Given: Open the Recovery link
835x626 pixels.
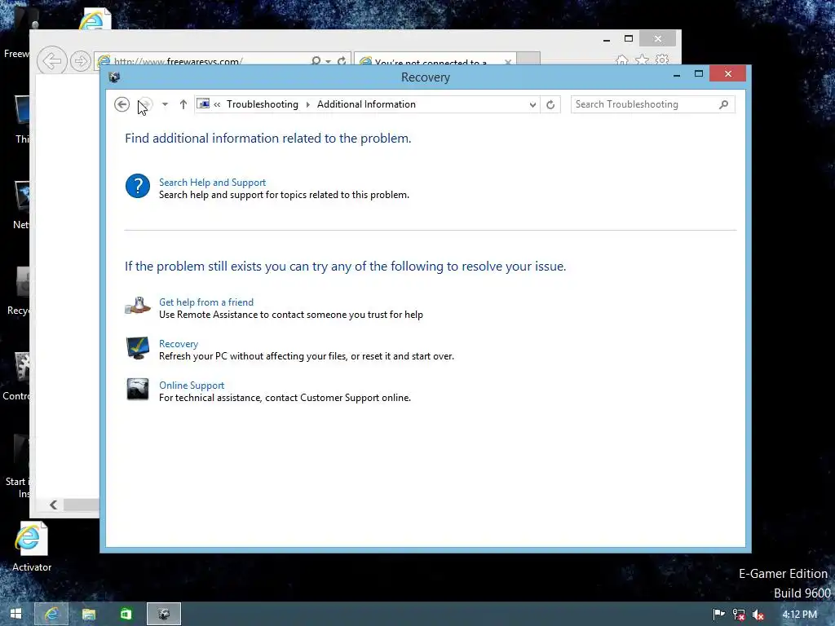Looking at the screenshot, I should [x=179, y=344].
